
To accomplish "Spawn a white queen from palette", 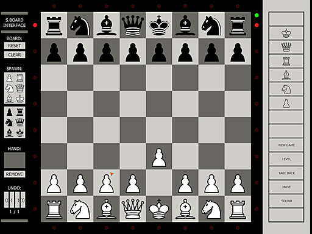I will tap(19, 88).
